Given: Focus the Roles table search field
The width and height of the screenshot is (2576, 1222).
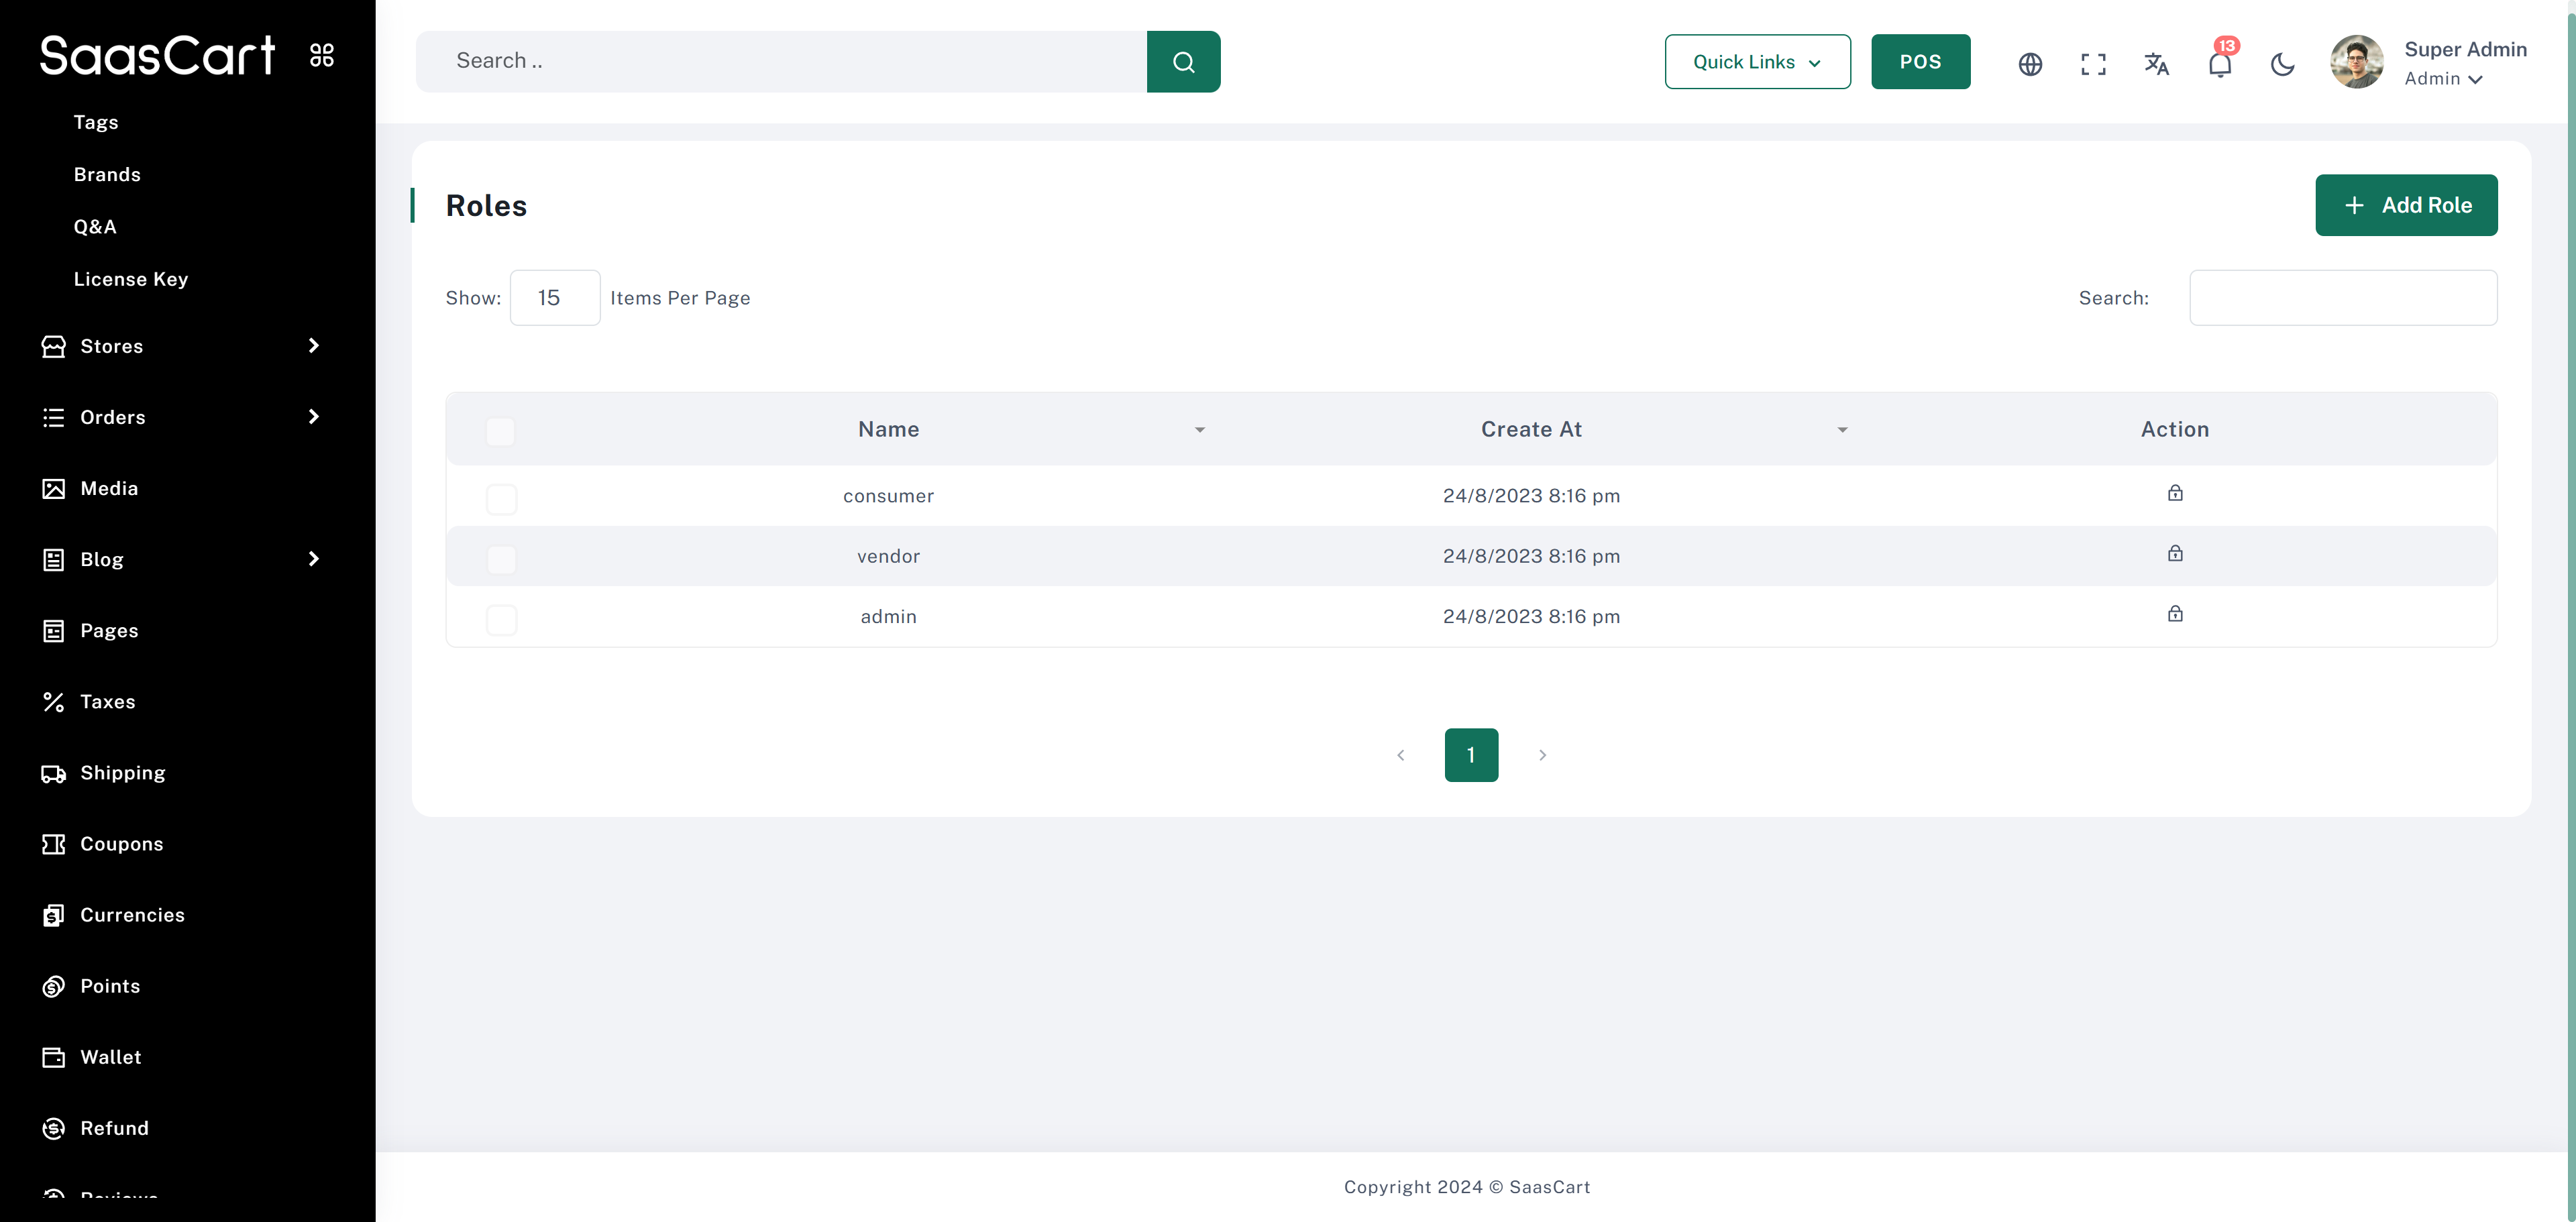Looking at the screenshot, I should 2342,298.
